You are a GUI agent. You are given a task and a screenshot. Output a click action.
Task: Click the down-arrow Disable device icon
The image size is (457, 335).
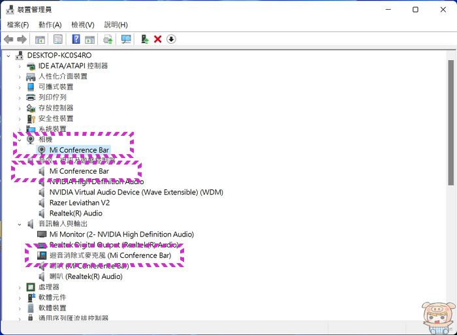[x=171, y=39]
